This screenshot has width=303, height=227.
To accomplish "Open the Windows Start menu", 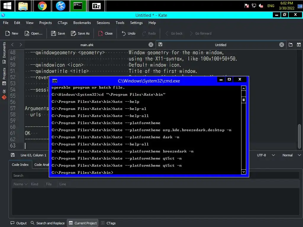I will (x=7, y=6).
